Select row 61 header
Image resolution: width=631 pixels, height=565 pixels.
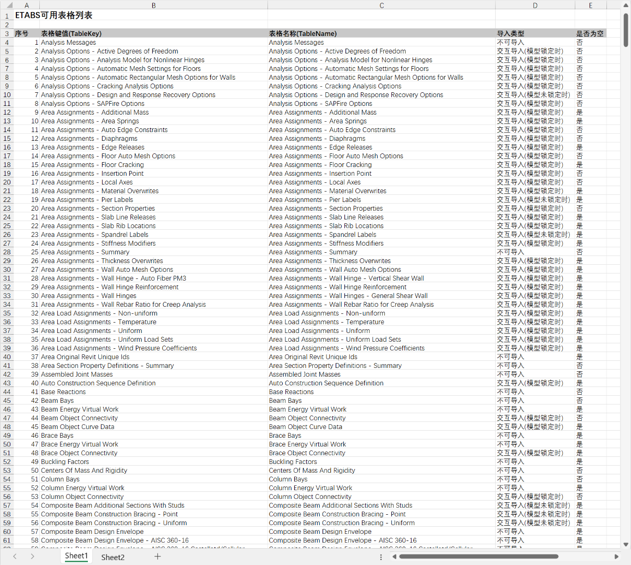(x=7, y=540)
